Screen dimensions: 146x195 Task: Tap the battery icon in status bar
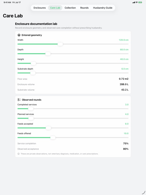pyautogui.click(x=140, y=2)
